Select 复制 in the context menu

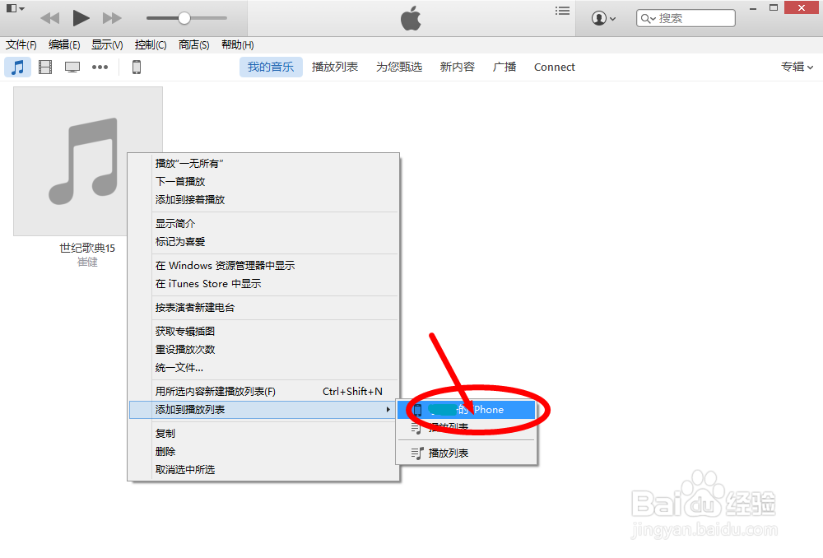(x=165, y=433)
